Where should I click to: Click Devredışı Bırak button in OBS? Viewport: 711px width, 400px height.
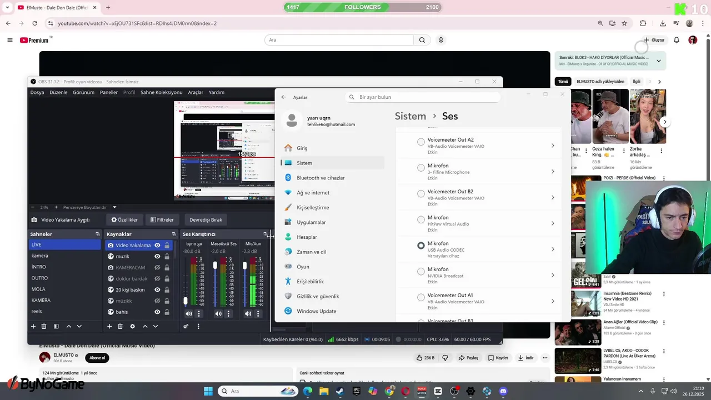pos(206,219)
